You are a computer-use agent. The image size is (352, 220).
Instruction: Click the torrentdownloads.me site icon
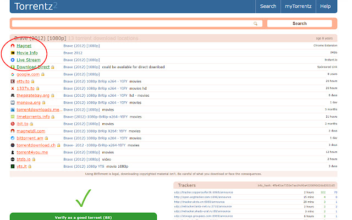coord(13,110)
